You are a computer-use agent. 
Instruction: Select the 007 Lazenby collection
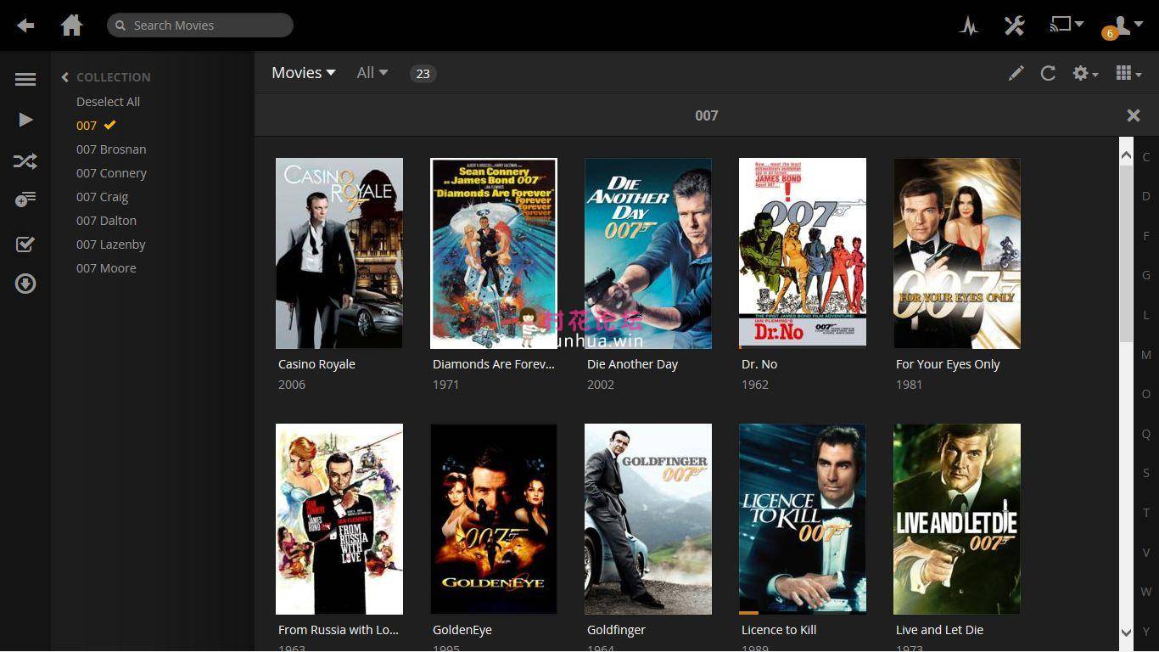pyautogui.click(x=110, y=244)
